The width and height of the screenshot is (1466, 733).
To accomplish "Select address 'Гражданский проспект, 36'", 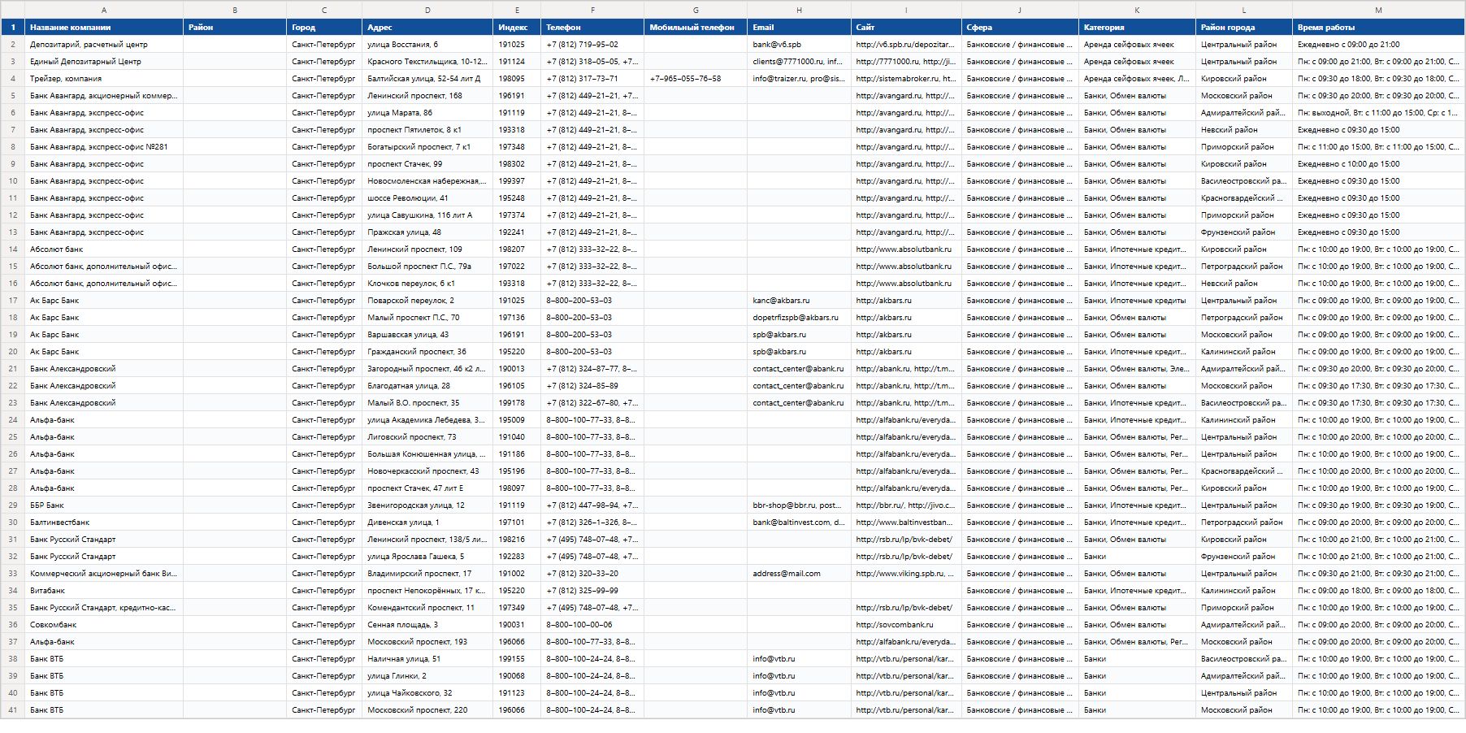I will click(x=427, y=351).
